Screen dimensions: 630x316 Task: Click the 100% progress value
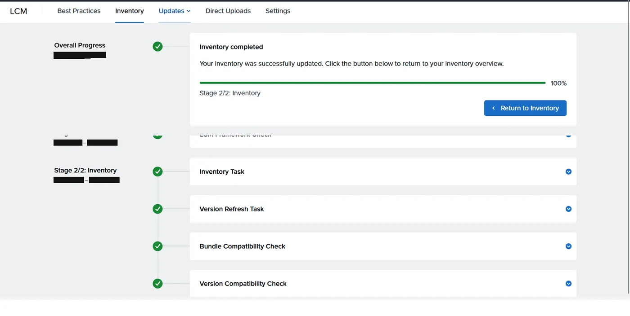click(x=558, y=83)
